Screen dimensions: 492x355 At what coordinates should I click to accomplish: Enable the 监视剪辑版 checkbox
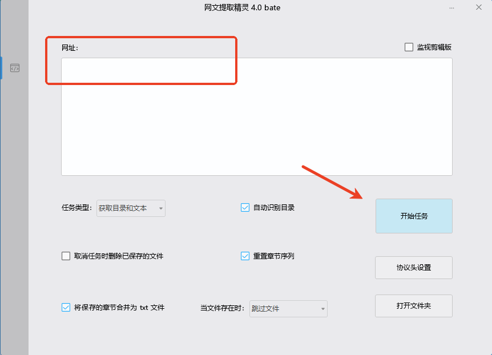click(409, 47)
